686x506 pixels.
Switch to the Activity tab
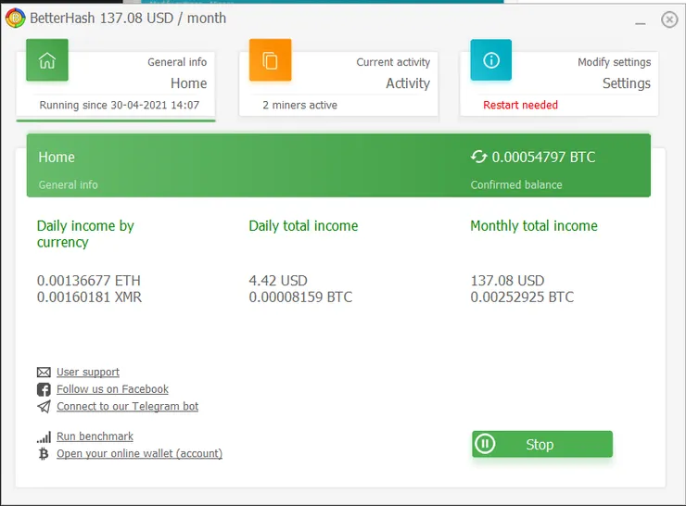(x=338, y=83)
